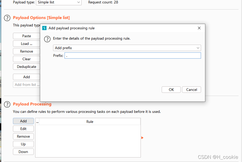This screenshot has width=242, height=162.
Task: Click the Request count: 28 text
Action: 103,2
